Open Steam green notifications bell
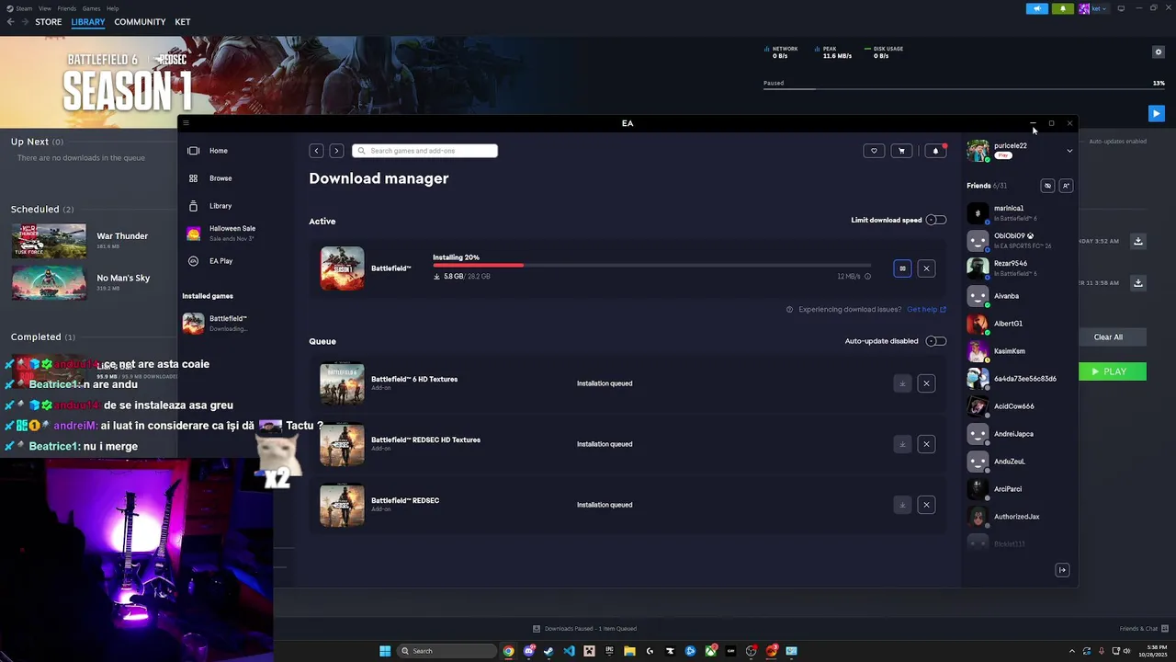Image resolution: width=1176 pixels, height=662 pixels. [x=1063, y=8]
